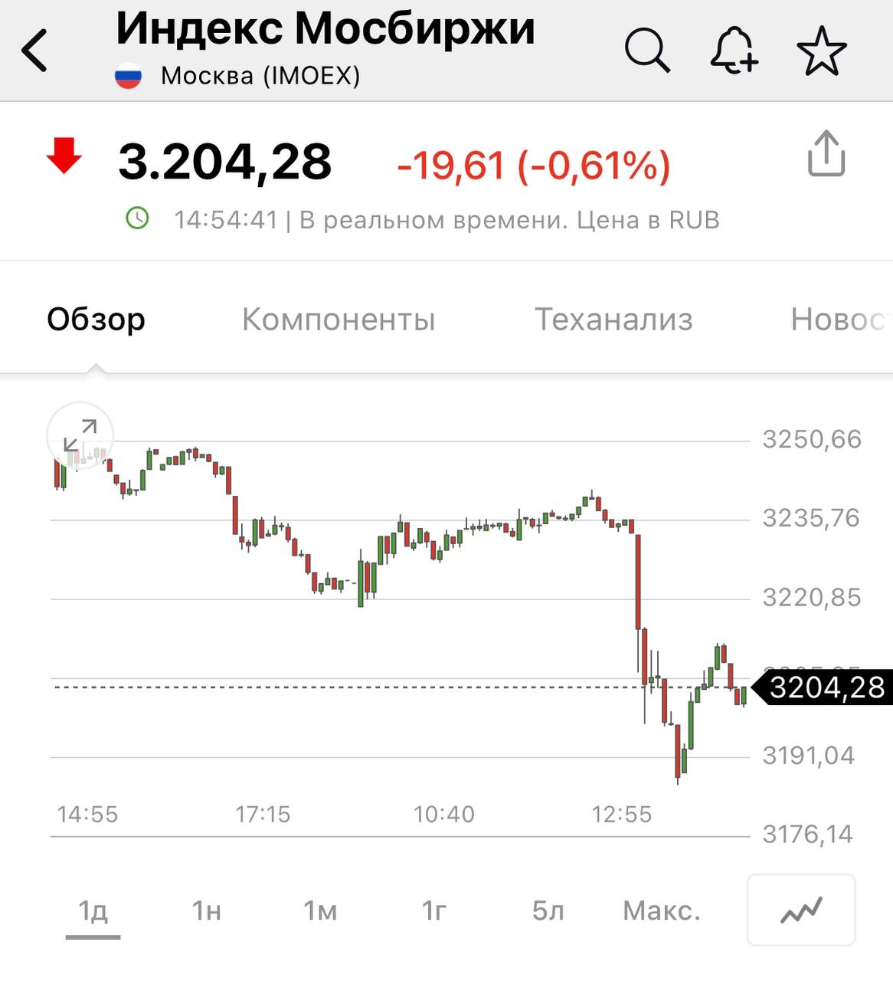Show the 1г chart range
Screen dimensions: 893x981
tap(433, 911)
